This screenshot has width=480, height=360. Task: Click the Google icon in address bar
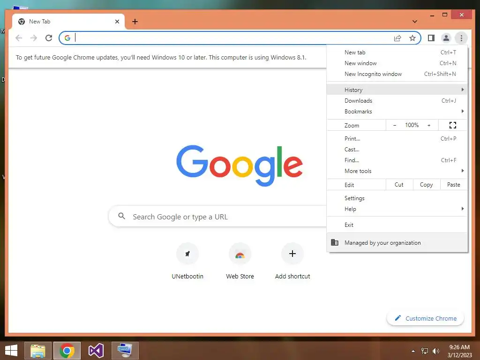67,38
